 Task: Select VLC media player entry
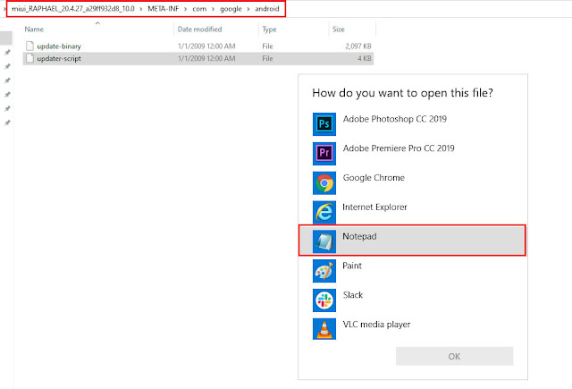(x=376, y=325)
